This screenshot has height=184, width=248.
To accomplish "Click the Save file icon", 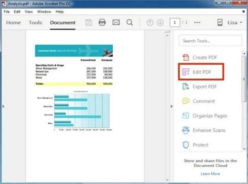I will coord(89,23).
